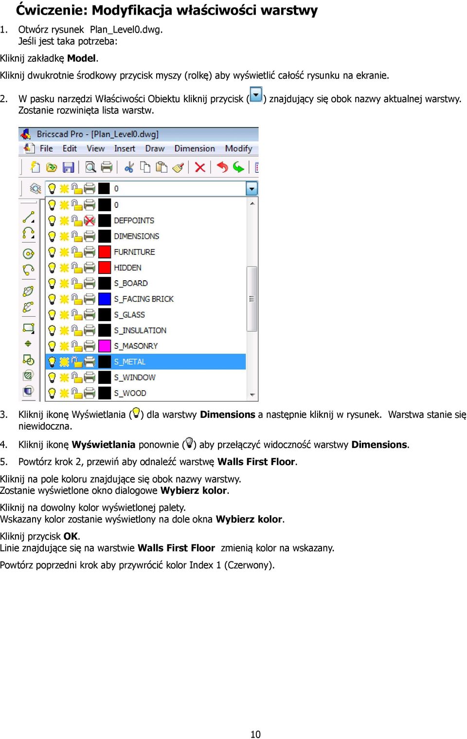Screen dimensions: 467x739
Task: Open the Dimension menu
Action: tap(195, 148)
